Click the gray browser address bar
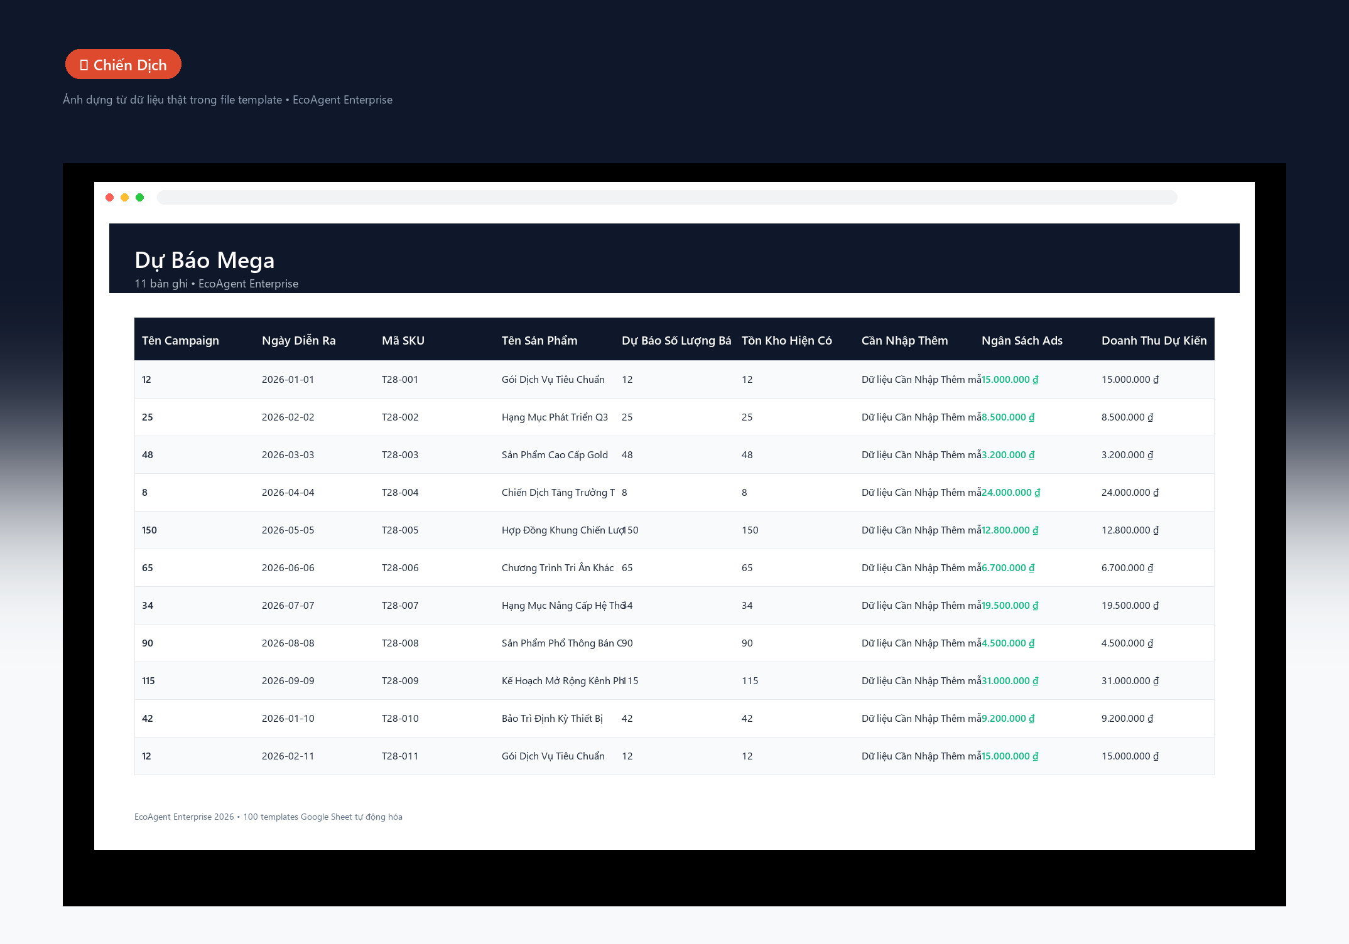The width and height of the screenshot is (1349, 944). pyautogui.click(x=667, y=198)
